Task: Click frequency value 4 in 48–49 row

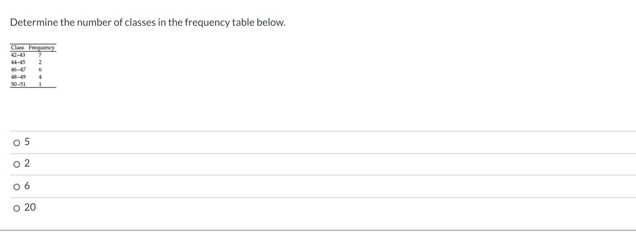Action: pos(40,77)
